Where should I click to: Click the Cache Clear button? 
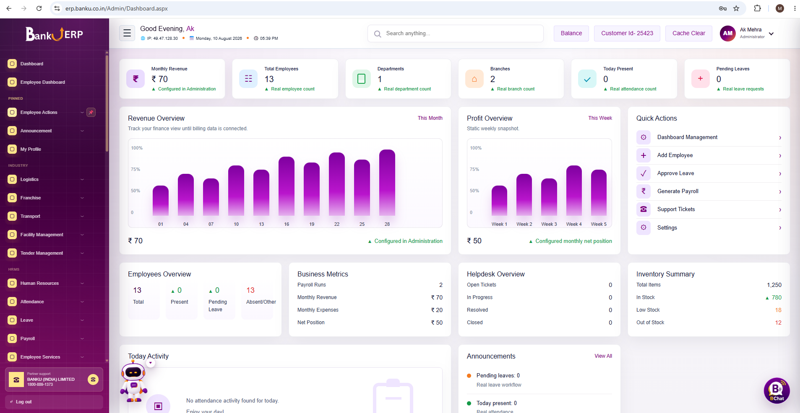coord(689,34)
